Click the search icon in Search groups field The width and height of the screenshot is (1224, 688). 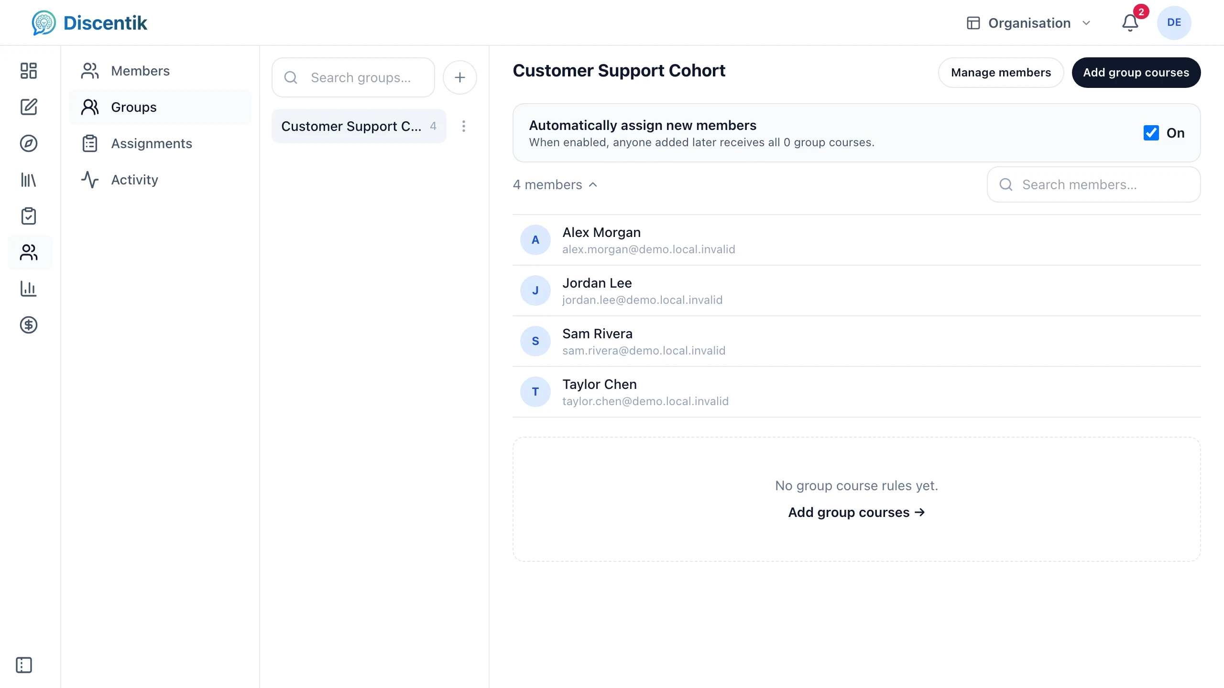[x=291, y=77]
